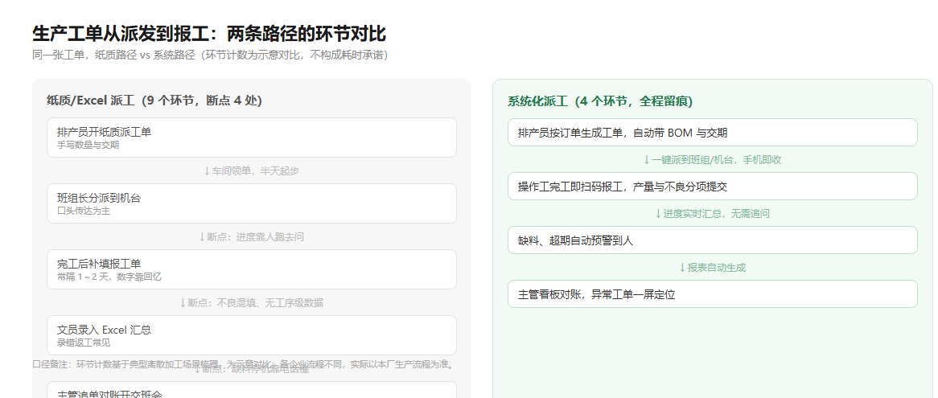Select card 完工后补填报工单
Screen dimensions: 938x398
click(x=252, y=269)
